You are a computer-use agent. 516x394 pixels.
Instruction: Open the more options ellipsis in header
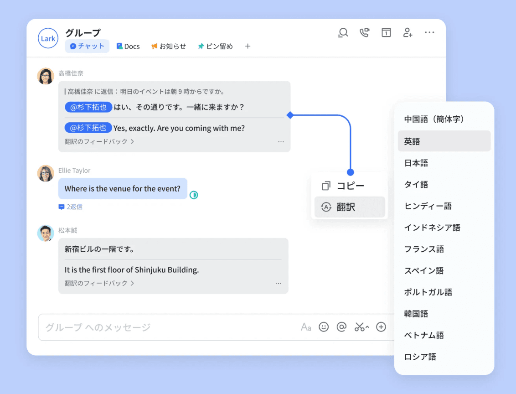(429, 32)
